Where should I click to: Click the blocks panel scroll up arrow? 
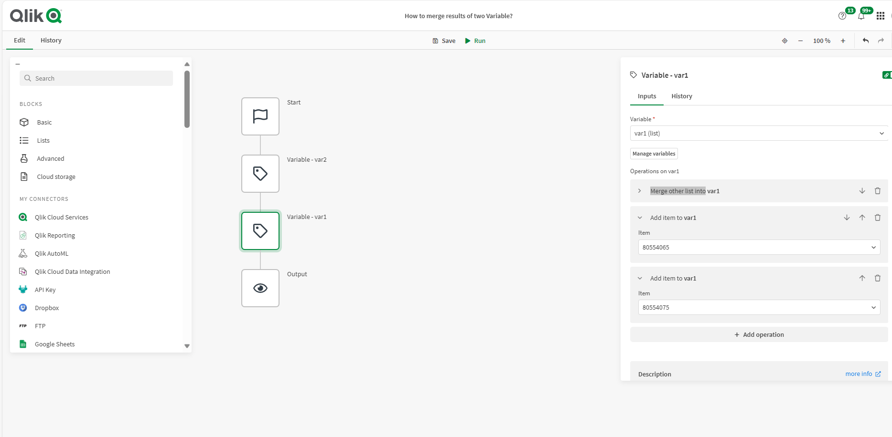coord(187,64)
